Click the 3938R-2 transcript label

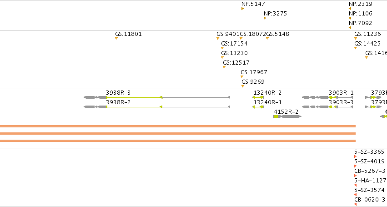[x=118, y=102]
